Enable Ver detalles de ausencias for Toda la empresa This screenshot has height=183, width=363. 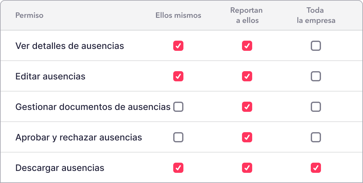point(316,46)
